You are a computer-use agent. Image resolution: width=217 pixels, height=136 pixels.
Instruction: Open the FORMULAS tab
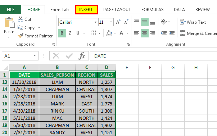point(152,10)
